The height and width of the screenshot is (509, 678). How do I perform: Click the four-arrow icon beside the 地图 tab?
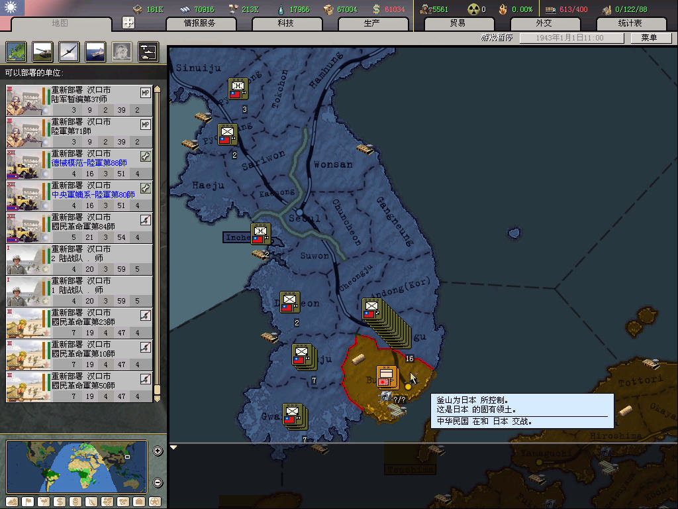point(128,23)
